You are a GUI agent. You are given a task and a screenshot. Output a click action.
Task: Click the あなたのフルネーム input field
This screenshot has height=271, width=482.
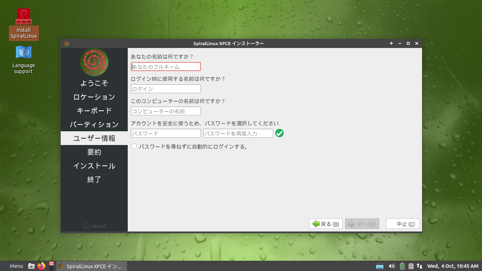[166, 67]
